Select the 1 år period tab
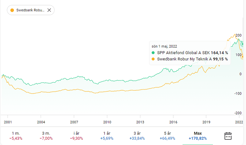Viewport: 246px width, 145px height. [x=107, y=136]
